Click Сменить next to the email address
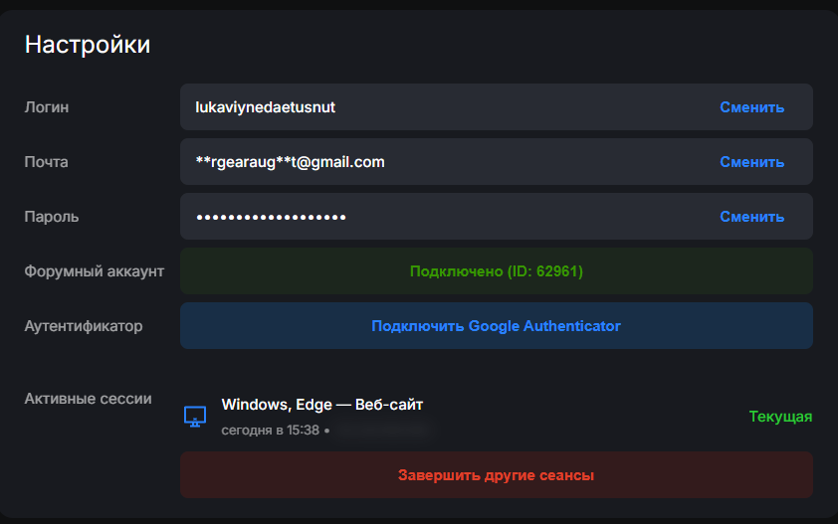 [751, 162]
